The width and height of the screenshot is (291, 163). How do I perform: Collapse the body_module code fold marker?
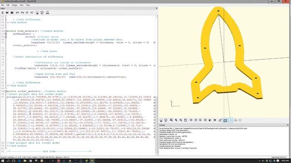point(6,31)
